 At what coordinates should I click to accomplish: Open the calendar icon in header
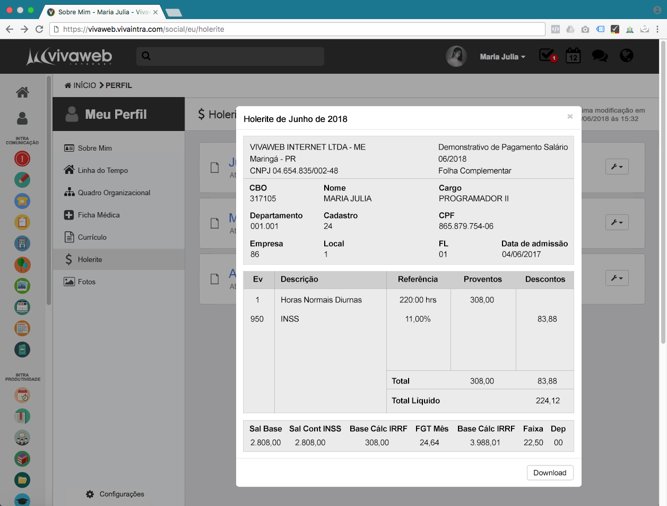pyautogui.click(x=573, y=56)
